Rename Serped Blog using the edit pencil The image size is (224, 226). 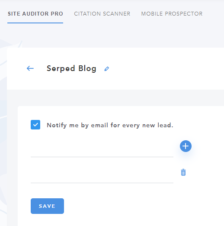pos(107,69)
